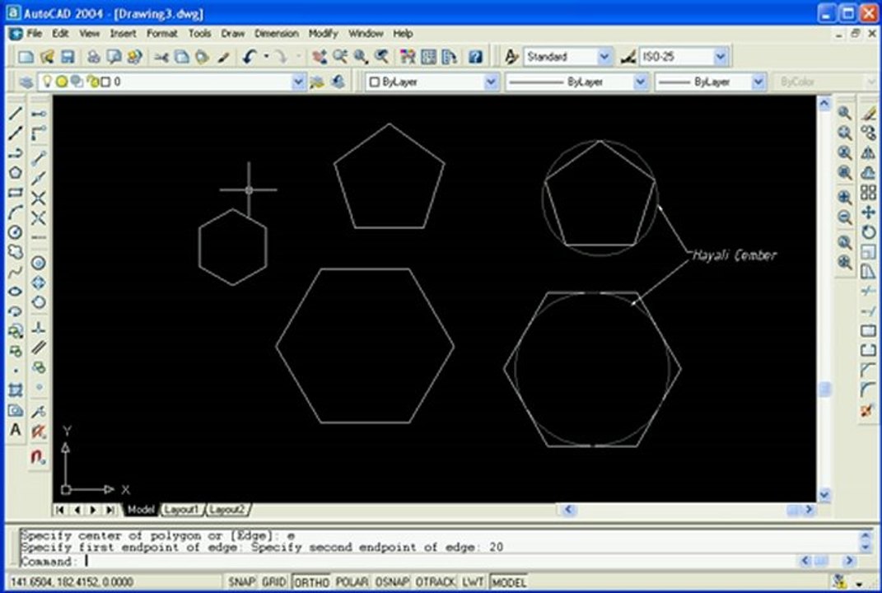Click the Zoom In magnifier icon
Viewport: 882px width, 593px height.
pyautogui.click(x=845, y=197)
